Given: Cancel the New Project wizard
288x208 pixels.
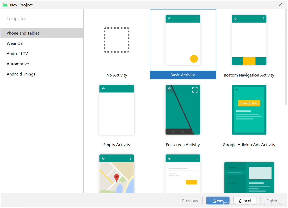Looking at the screenshot, I should click(x=245, y=201).
